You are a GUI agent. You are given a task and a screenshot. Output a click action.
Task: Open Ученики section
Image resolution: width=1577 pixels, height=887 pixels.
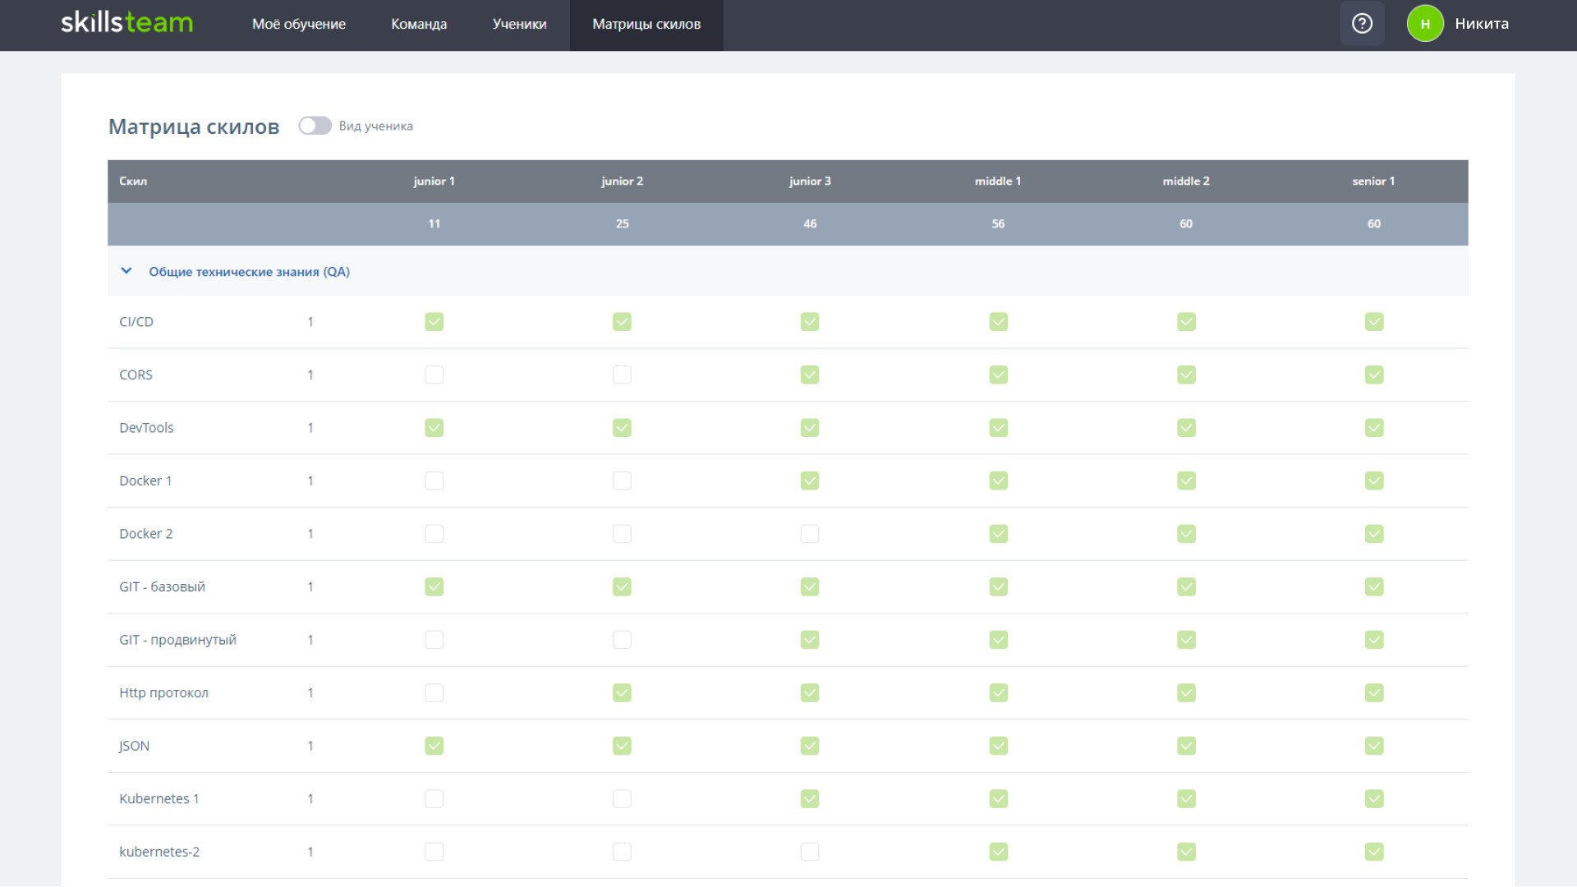pyautogui.click(x=519, y=24)
